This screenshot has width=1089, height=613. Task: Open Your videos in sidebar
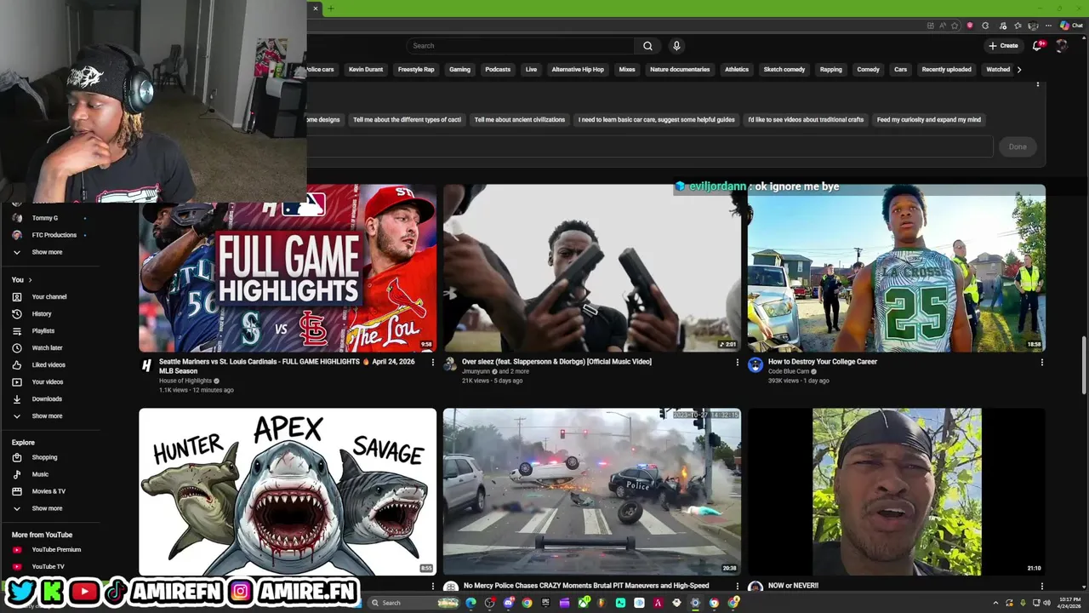[48, 381]
